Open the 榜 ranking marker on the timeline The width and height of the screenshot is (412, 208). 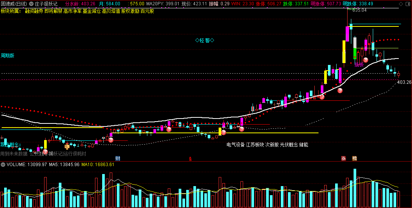354,158
